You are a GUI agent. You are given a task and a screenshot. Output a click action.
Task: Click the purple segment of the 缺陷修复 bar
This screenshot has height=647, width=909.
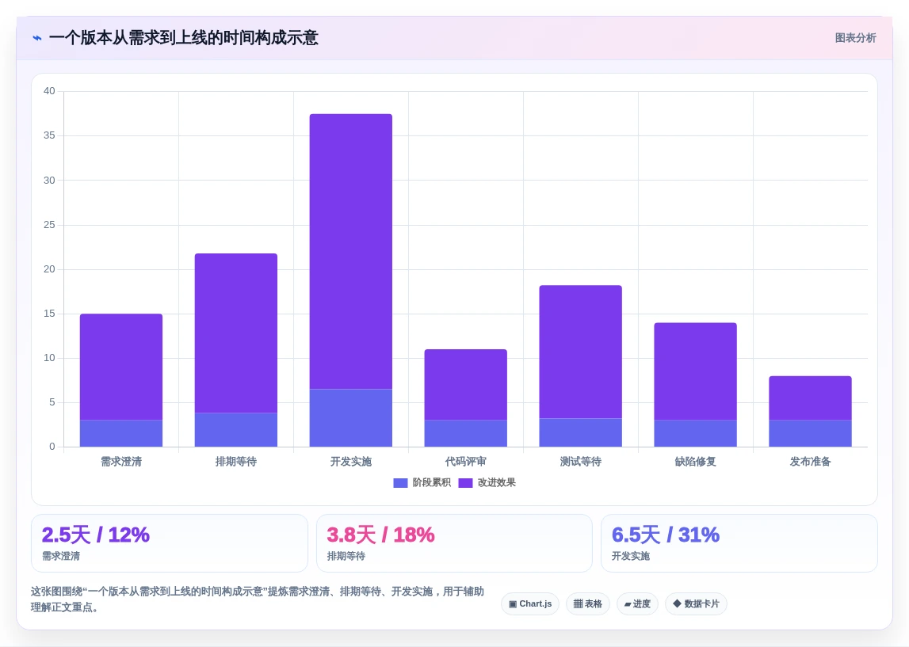pos(695,371)
